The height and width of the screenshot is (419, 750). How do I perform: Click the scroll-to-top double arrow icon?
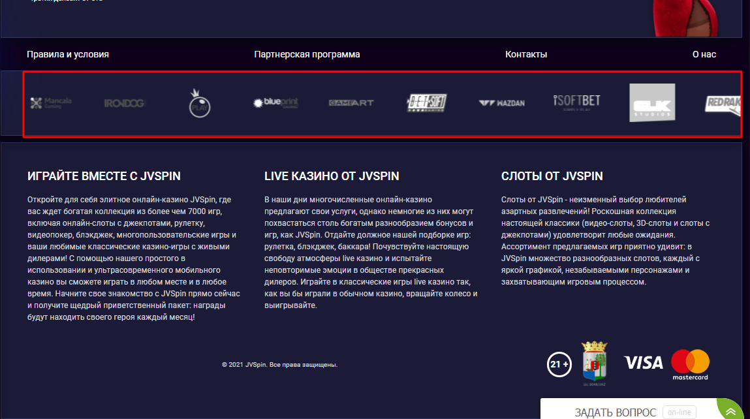tap(731, 411)
